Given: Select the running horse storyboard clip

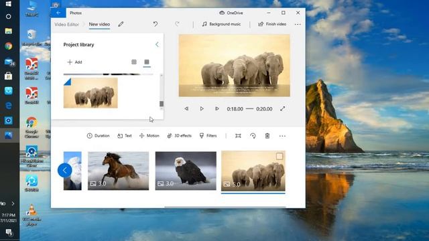Looking at the screenshot, I should pyautogui.click(x=118, y=171).
